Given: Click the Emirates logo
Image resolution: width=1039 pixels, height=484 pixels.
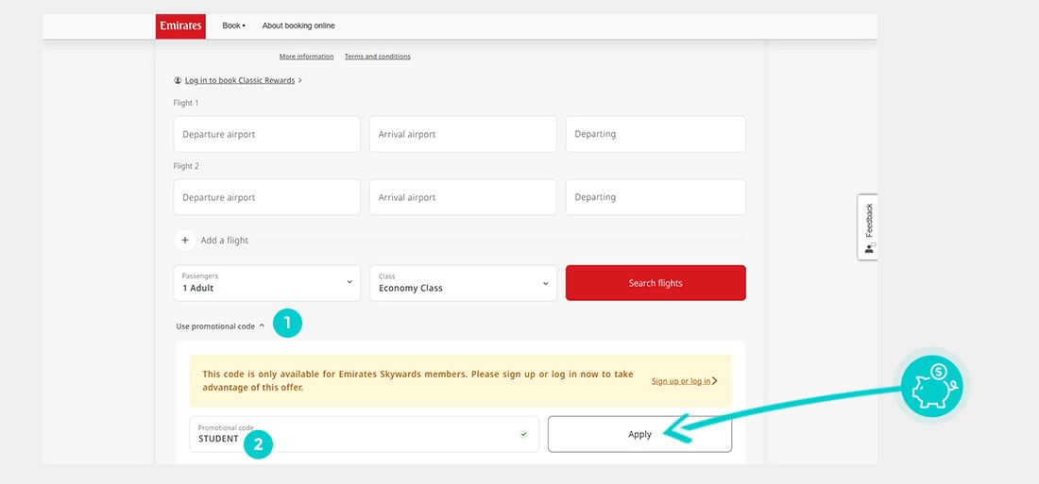Looking at the screenshot, I should point(180,25).
